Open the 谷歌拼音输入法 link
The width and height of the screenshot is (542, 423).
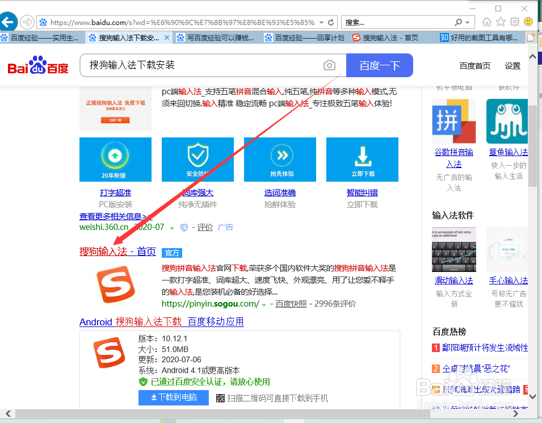454,158
